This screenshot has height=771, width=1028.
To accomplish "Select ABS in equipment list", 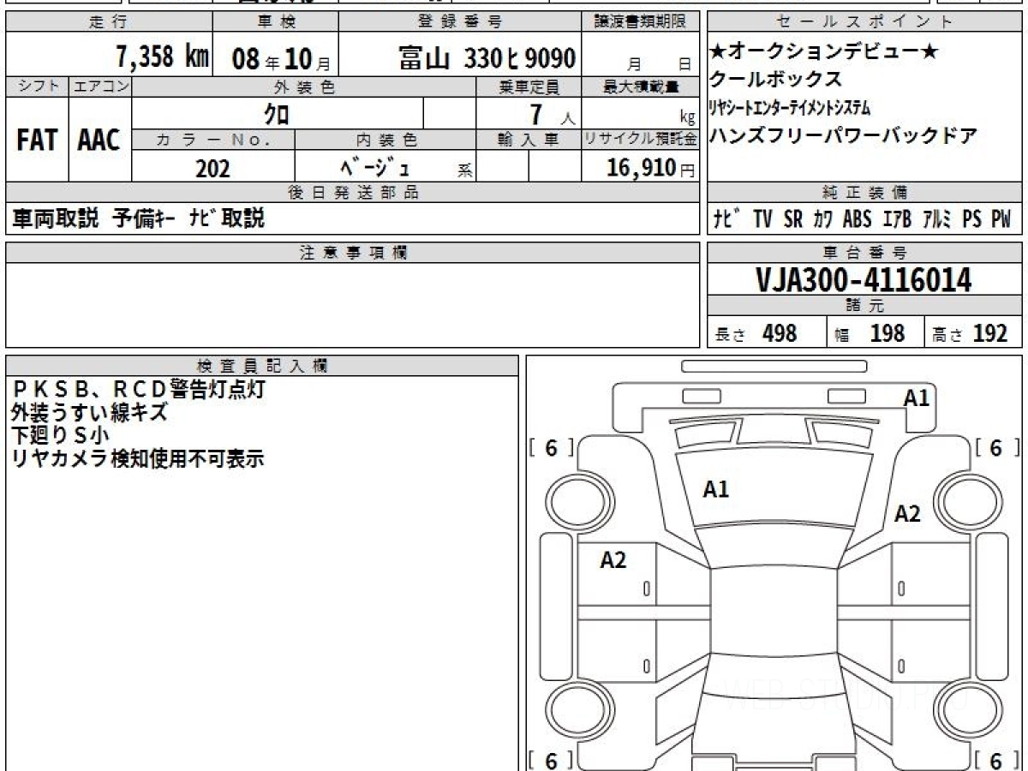I will 857,219.
